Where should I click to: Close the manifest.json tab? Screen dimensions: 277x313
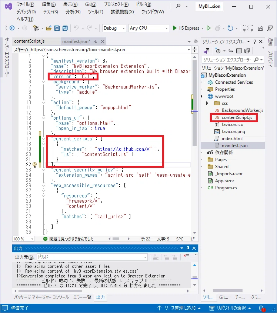pyautogui.click(x=103, y=41)
